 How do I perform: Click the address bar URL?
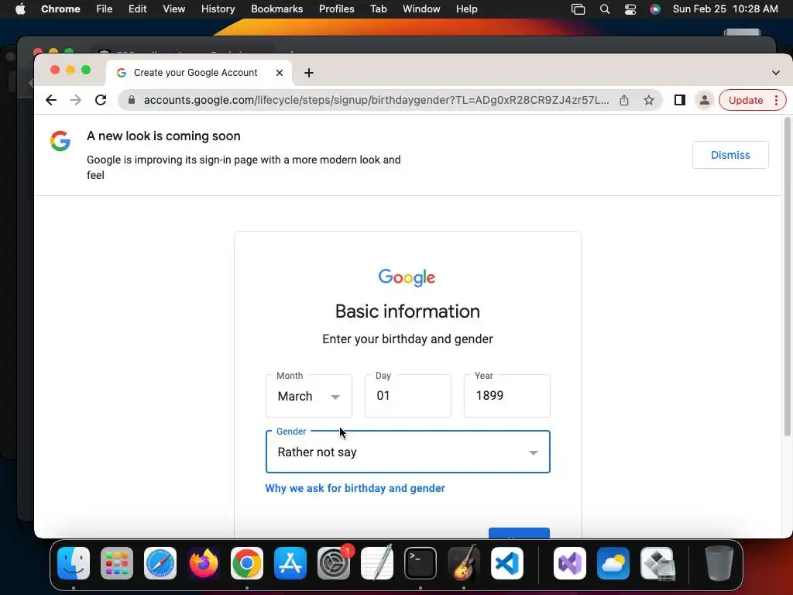pos(376,100)
